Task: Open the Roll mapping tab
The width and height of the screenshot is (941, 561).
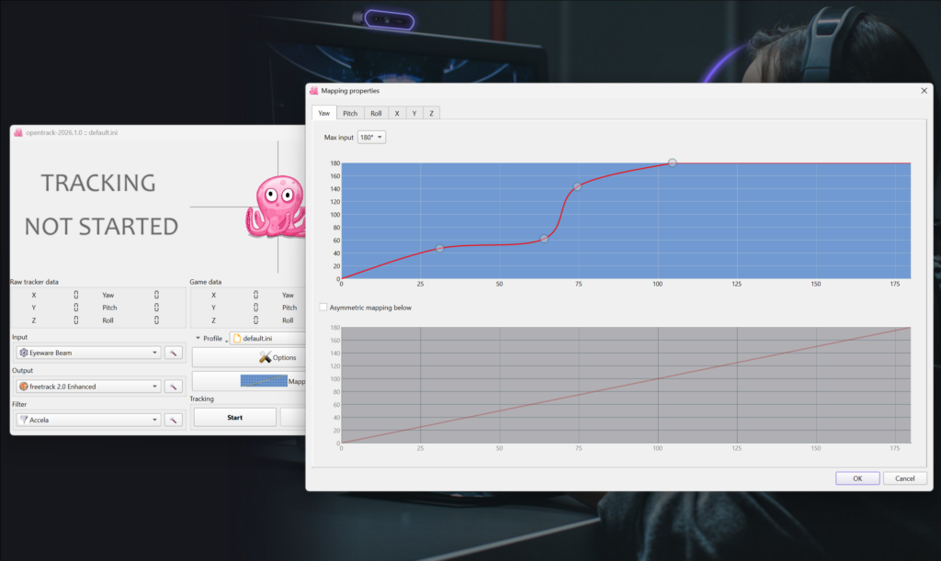Action: tap(376, 113)
